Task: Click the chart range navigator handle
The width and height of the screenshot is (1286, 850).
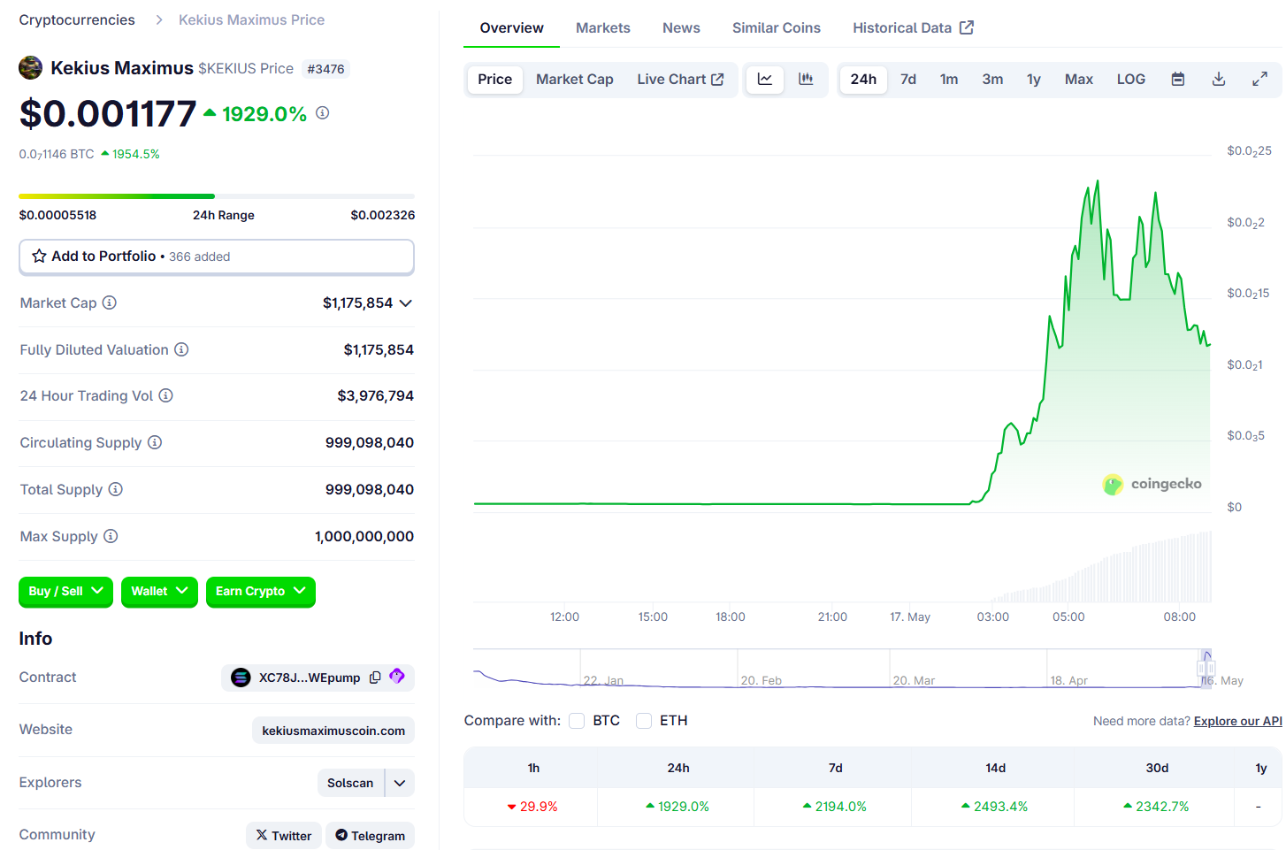Action: 1206,668
